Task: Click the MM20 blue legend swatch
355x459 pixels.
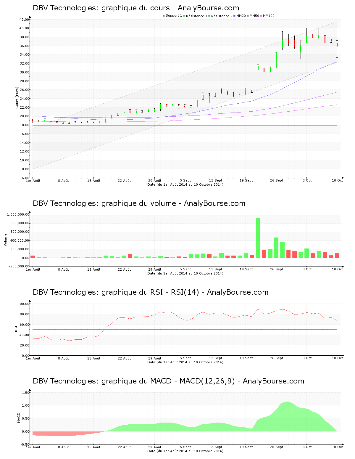Action: click(x=235, y=16)
